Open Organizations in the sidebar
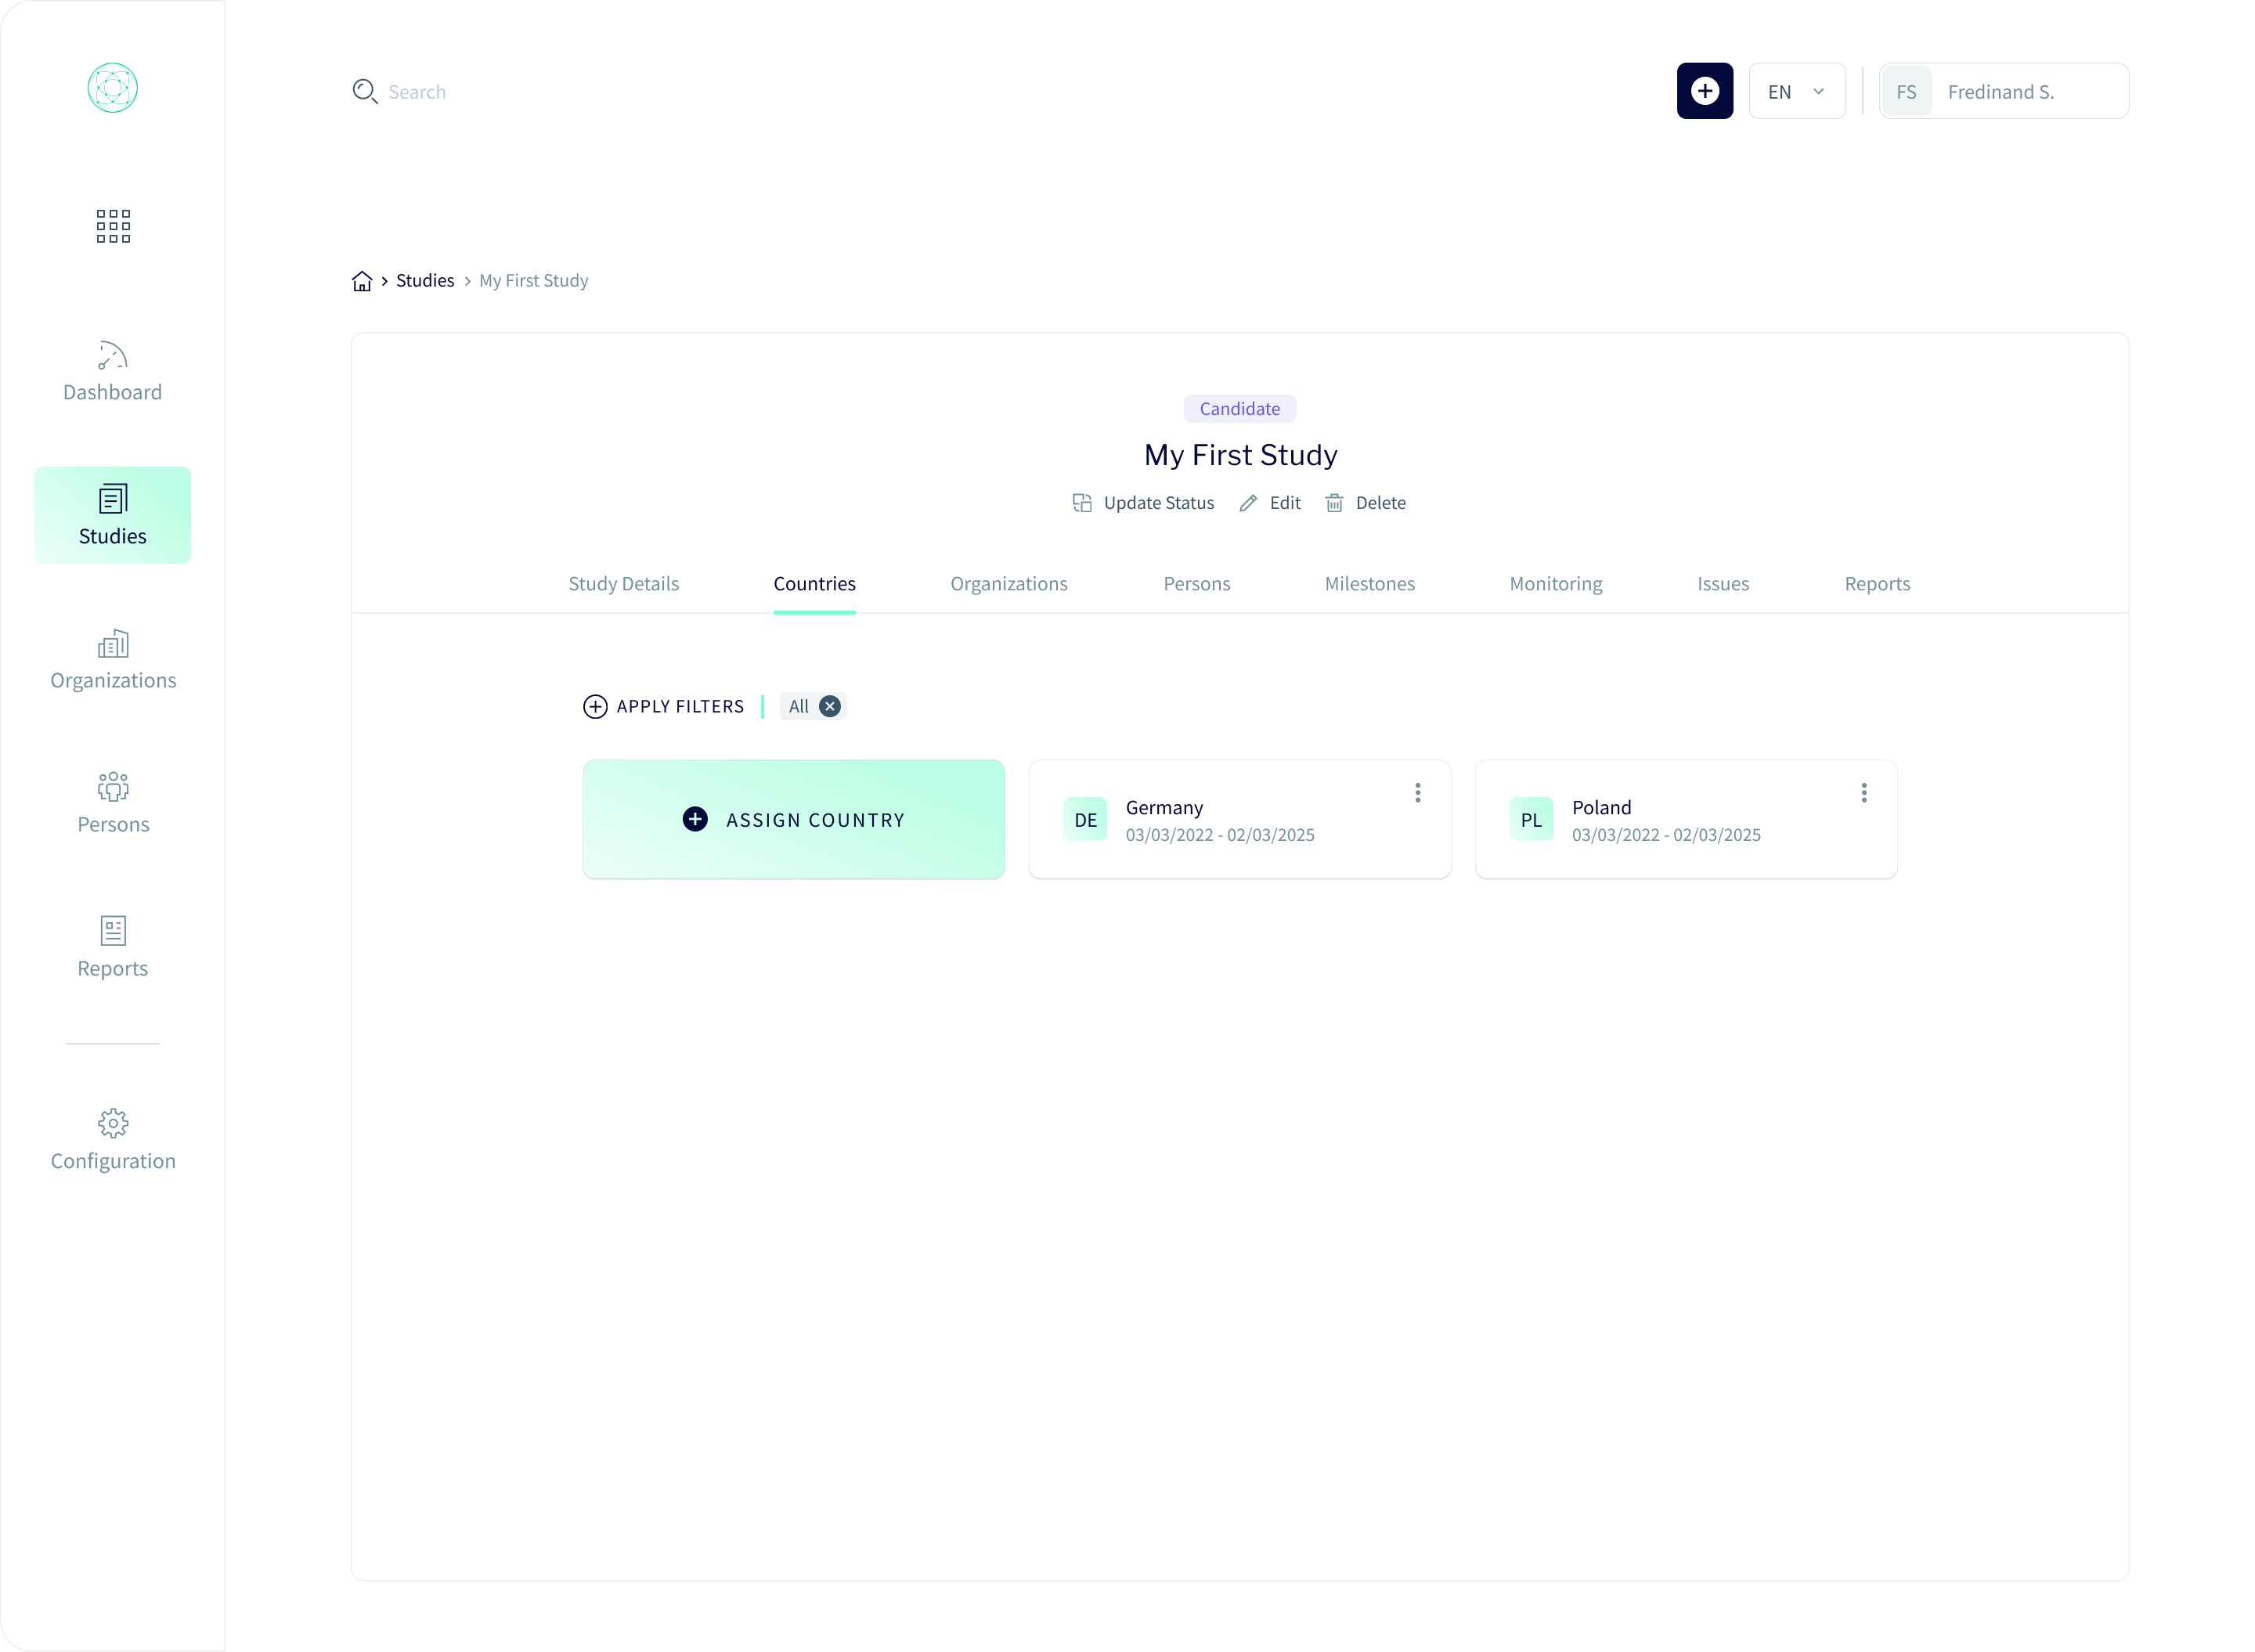Image resolution: width=2255 pixels, height=1652 pixels. tap(113, 660)
